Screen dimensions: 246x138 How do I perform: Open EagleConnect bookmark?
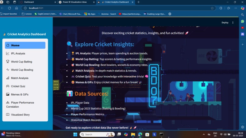46,14
